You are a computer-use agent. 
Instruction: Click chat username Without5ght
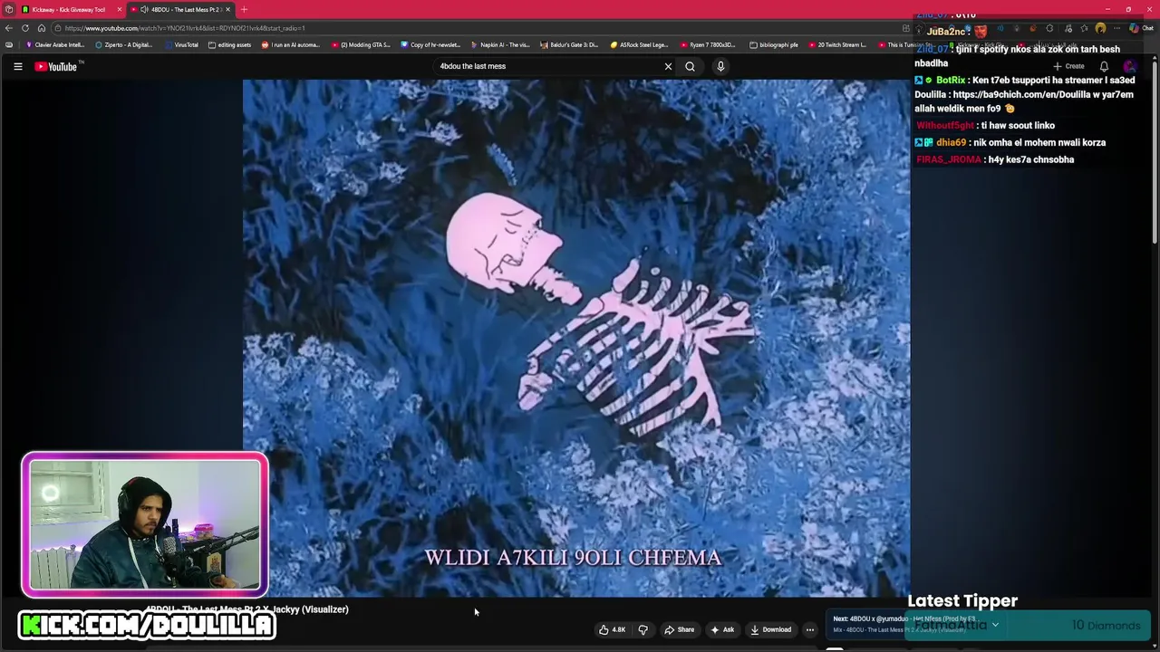tap(944, 126)
